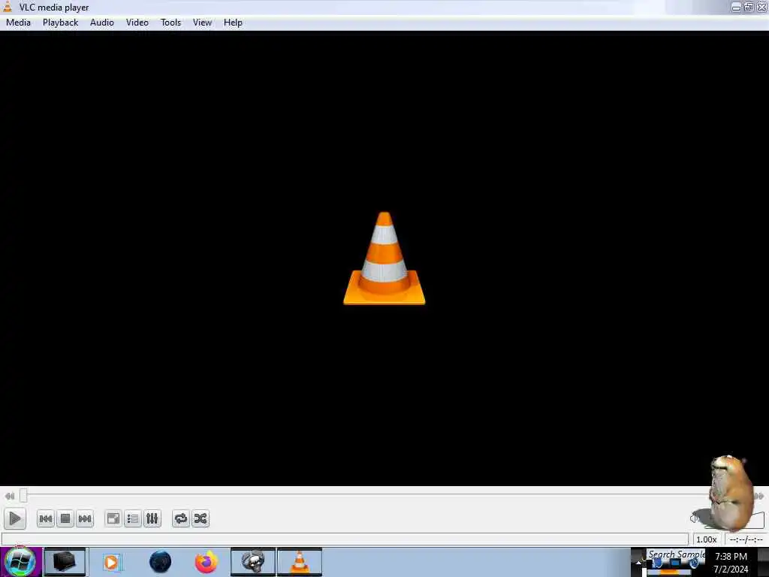Open the Video menu
This screenshot has width=769, height=577.
pos(137,23)
